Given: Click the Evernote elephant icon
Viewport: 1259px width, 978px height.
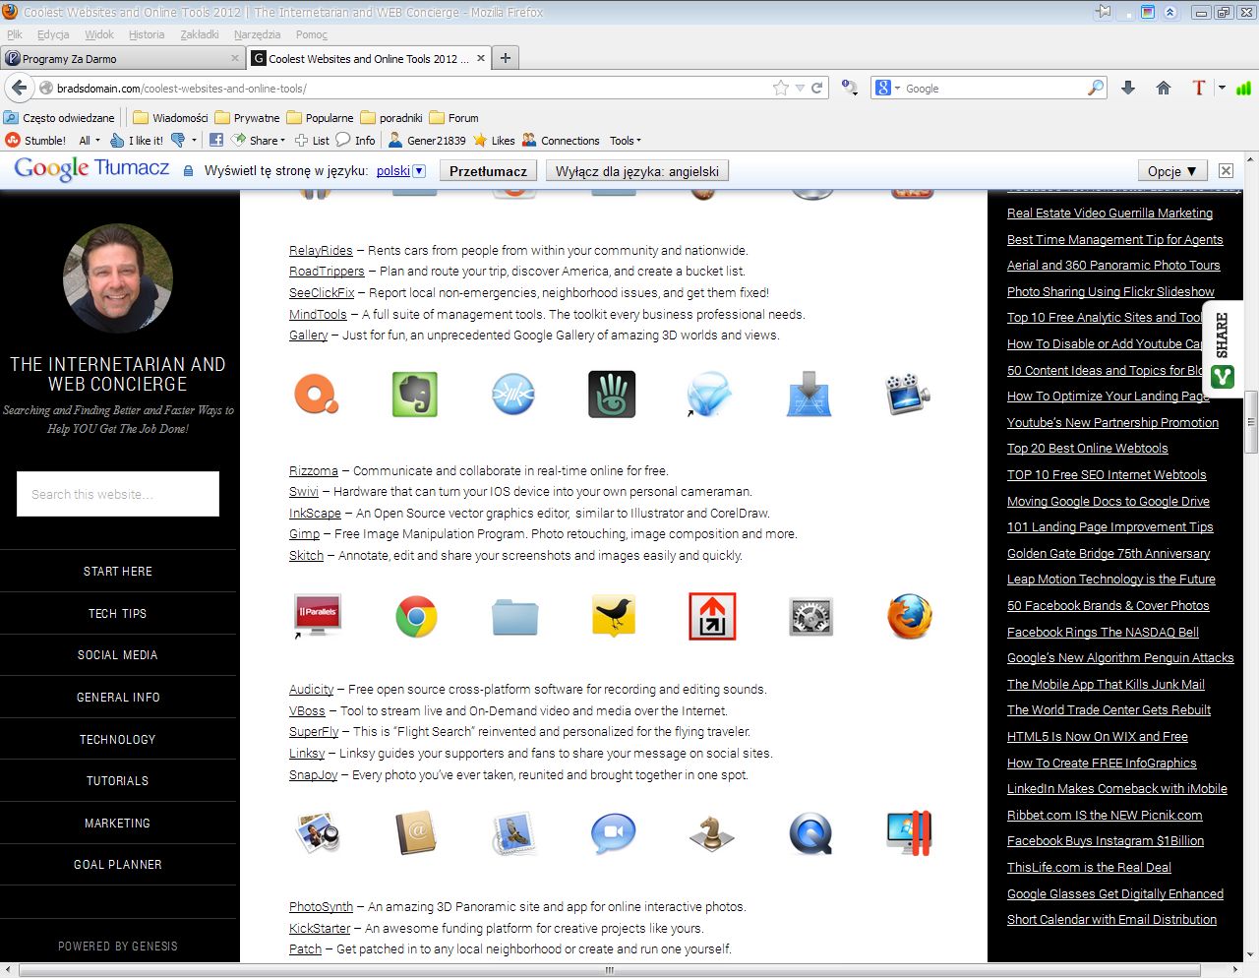Looking at the screenshot, I should 414,395.
